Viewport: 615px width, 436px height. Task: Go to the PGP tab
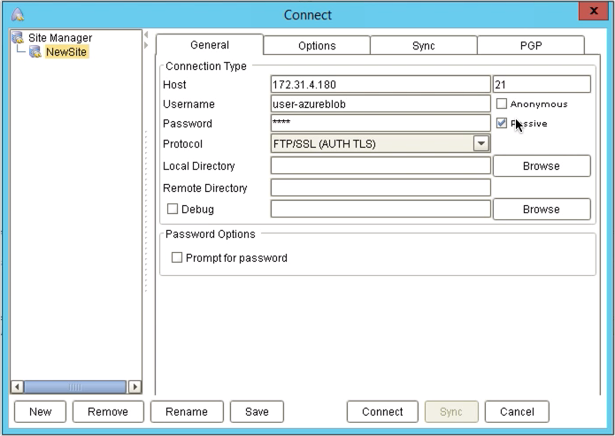(530, 46)
